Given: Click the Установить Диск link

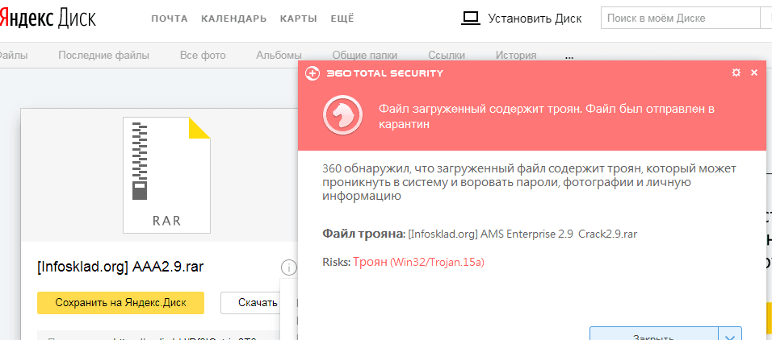Looking at the screenshot, I should pos(535,19).
